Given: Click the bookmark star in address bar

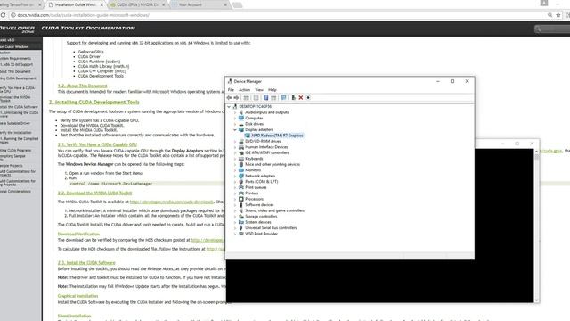Looking at the screenshot, I should coord(558,15).
